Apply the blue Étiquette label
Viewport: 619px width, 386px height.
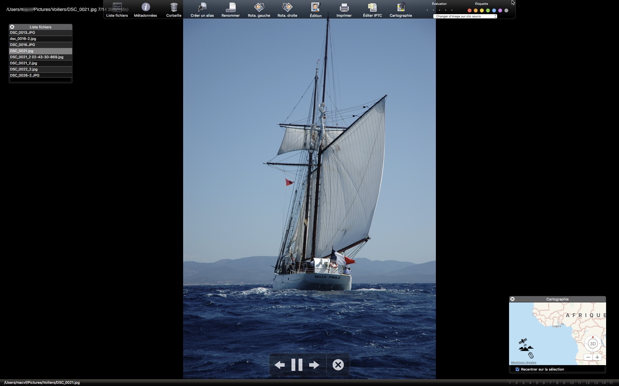494,11
